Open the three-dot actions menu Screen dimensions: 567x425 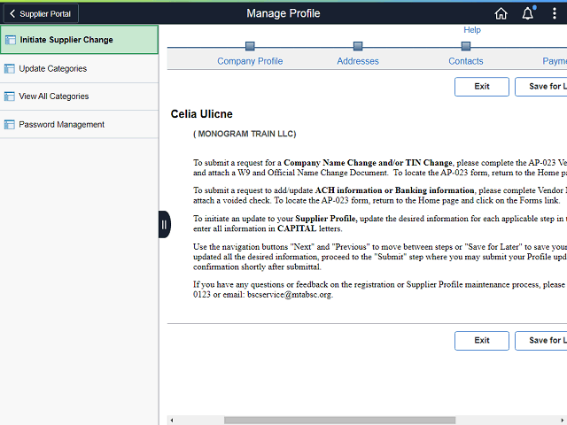click(x=554, y=14)
